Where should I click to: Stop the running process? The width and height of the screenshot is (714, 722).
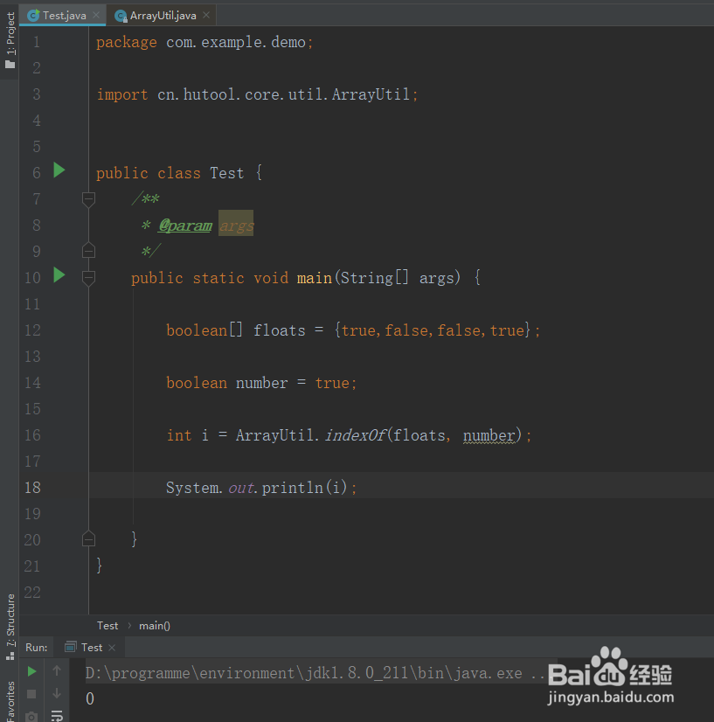click(31, 694)
